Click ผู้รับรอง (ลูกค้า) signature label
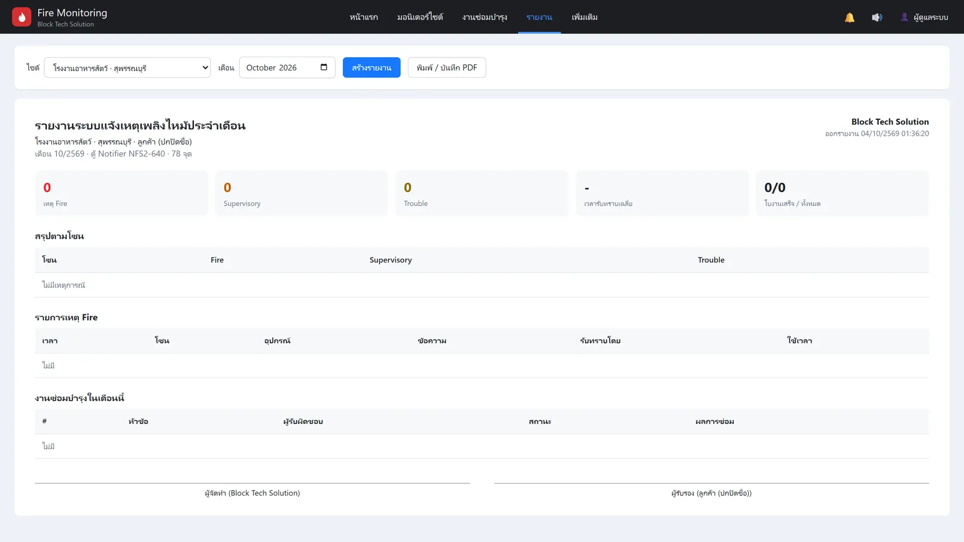 click(x=712, y=493)
